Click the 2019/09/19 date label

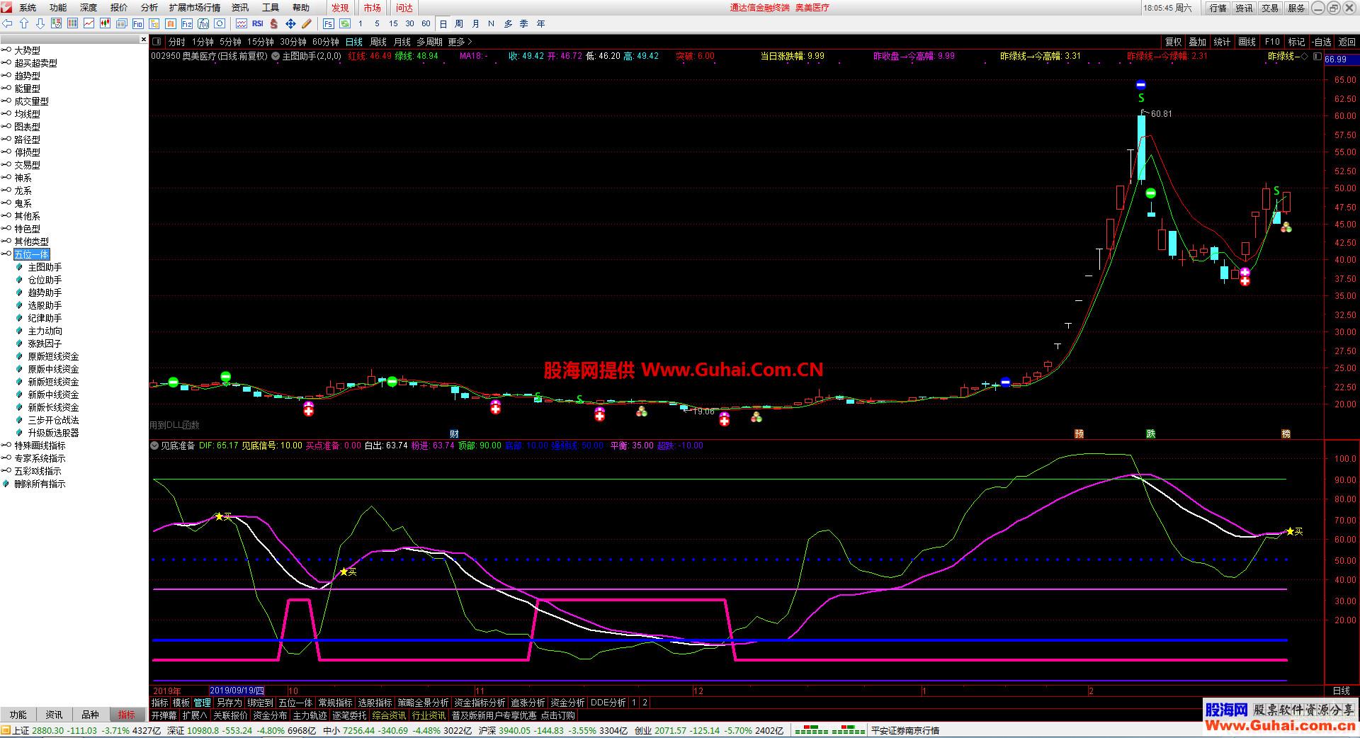[238, 691]
